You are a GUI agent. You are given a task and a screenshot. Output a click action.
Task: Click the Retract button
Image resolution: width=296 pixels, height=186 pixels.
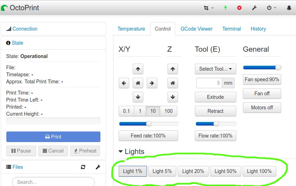[x=215, y=111]
